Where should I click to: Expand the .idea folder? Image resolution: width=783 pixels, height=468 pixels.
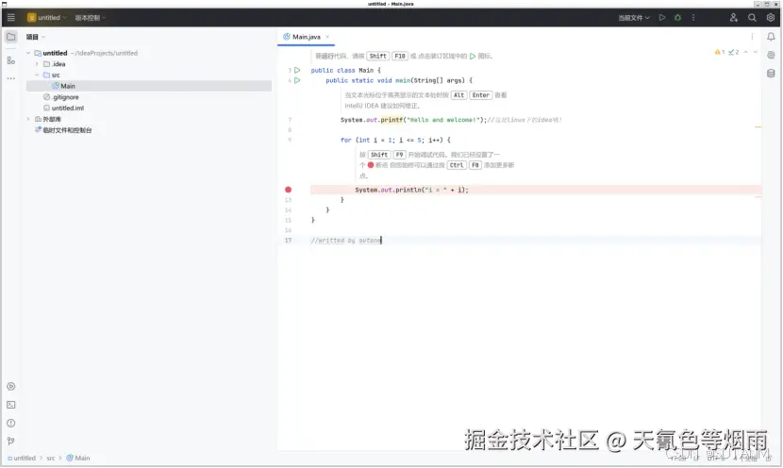click(x=37, y=64)
